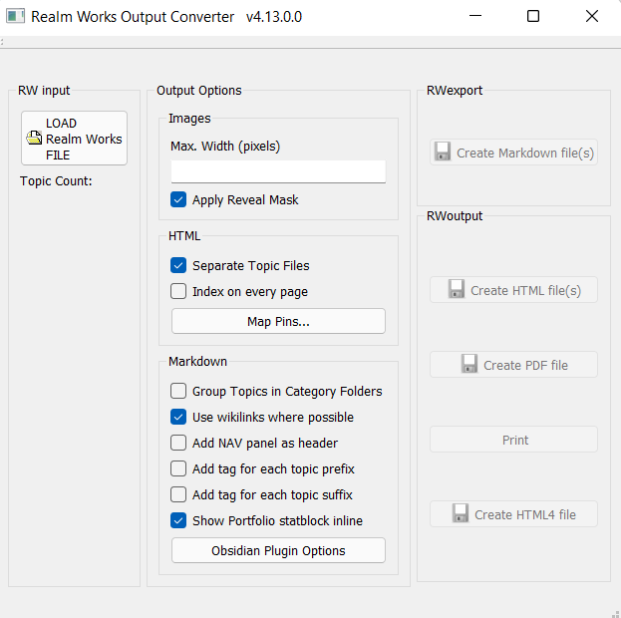
Task: Close the Realm Works Output Converter window
Action: 592,16
